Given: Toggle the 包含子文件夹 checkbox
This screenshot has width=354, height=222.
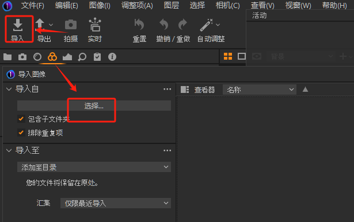Looking at the screenshot, I should tap(21, 119).
